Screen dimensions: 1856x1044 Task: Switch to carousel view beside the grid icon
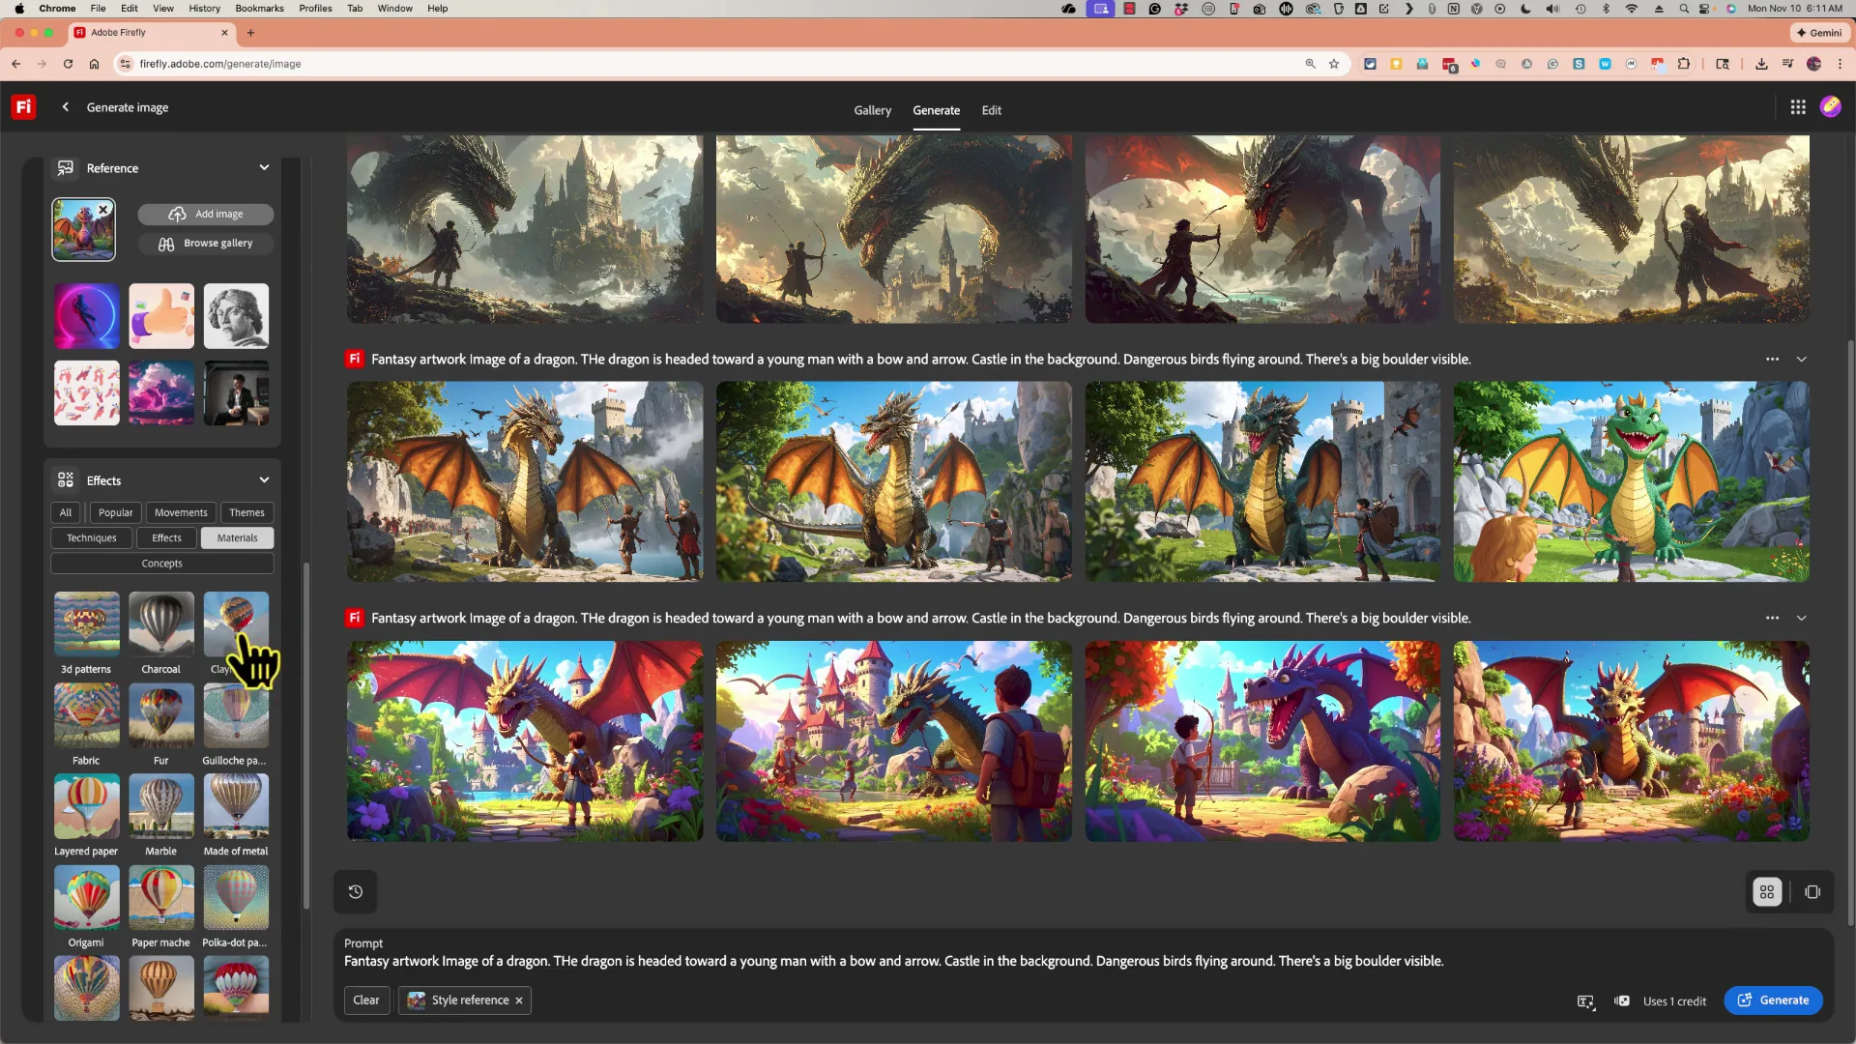click(x=1812, y=891)
